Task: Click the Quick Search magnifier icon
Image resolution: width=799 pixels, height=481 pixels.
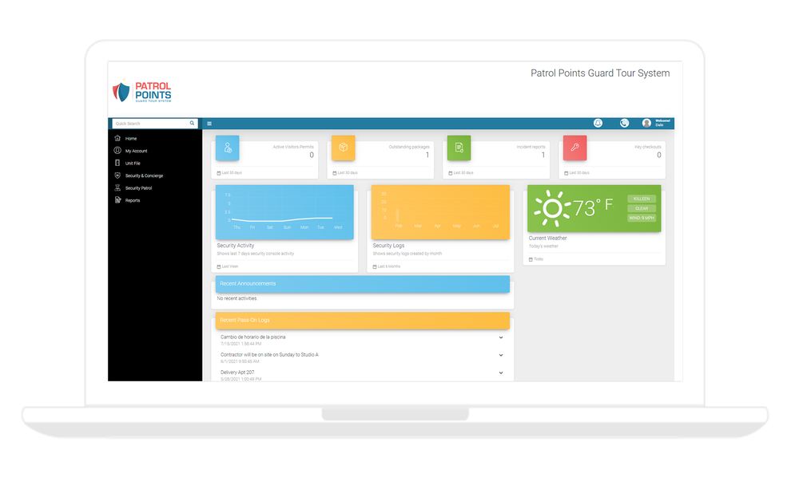Action: pyautogui.click(x=192, y=123)
